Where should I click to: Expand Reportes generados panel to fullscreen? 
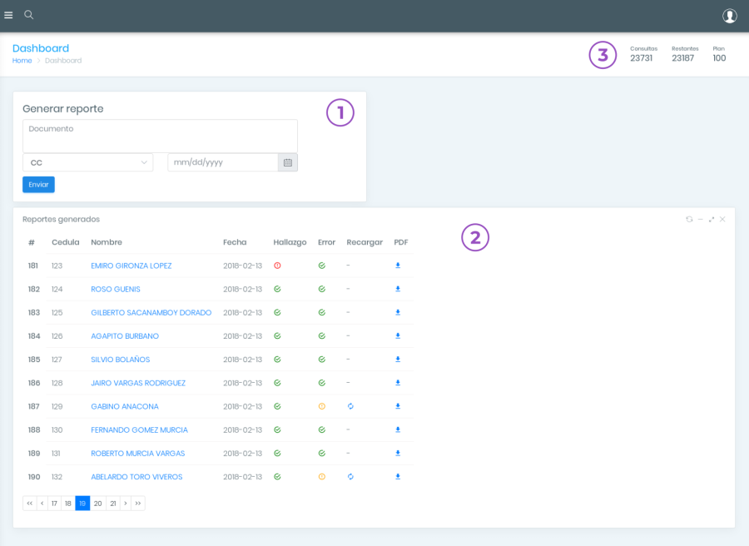[712, 219]
